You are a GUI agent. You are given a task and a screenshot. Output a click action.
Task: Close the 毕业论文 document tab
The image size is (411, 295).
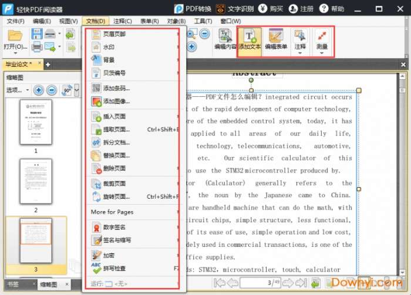(39, 63)
